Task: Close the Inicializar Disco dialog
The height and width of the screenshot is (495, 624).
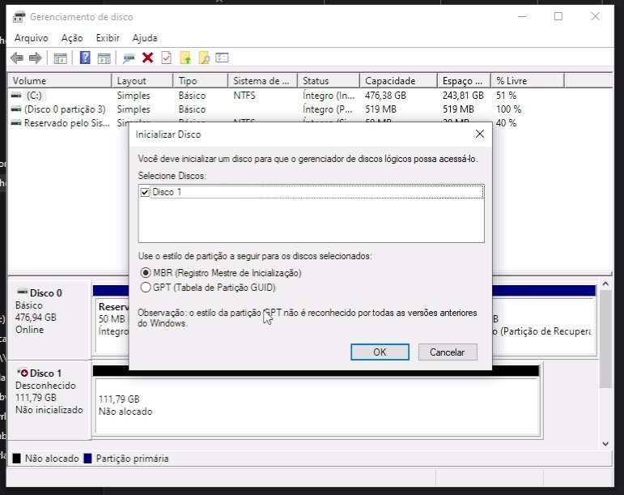Action: (479, 134)
